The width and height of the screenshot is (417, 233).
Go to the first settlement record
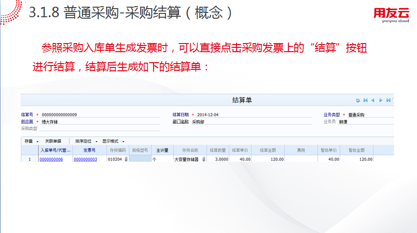coord(365,100)
